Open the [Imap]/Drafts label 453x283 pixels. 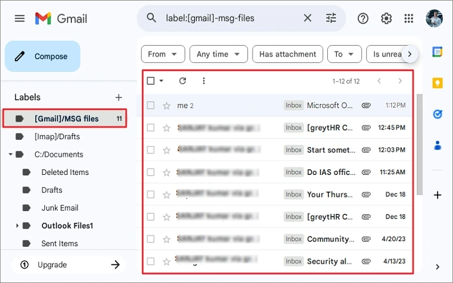57,136
